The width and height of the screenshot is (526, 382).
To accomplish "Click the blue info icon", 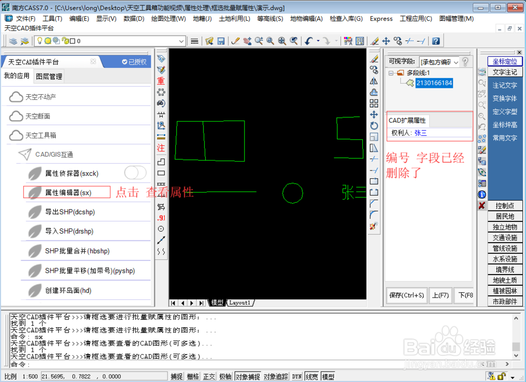I will coord(482,194).
